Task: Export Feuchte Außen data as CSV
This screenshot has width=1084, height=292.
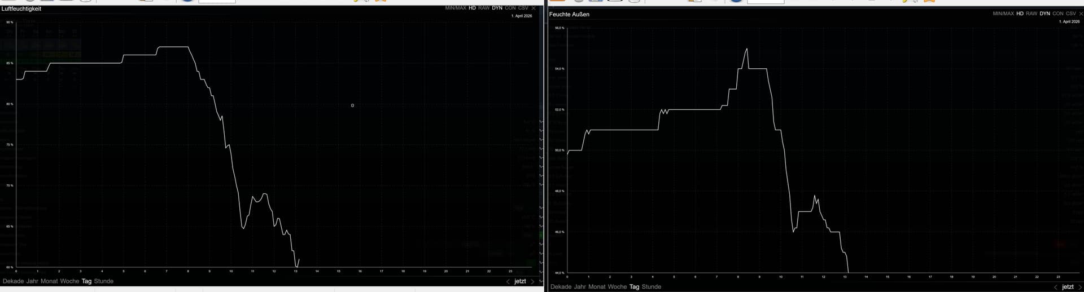Action: [x=1070, y=14]
